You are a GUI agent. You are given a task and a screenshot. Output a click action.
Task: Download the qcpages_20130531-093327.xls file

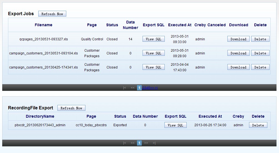pyautogui.click(x=238, y=39)
